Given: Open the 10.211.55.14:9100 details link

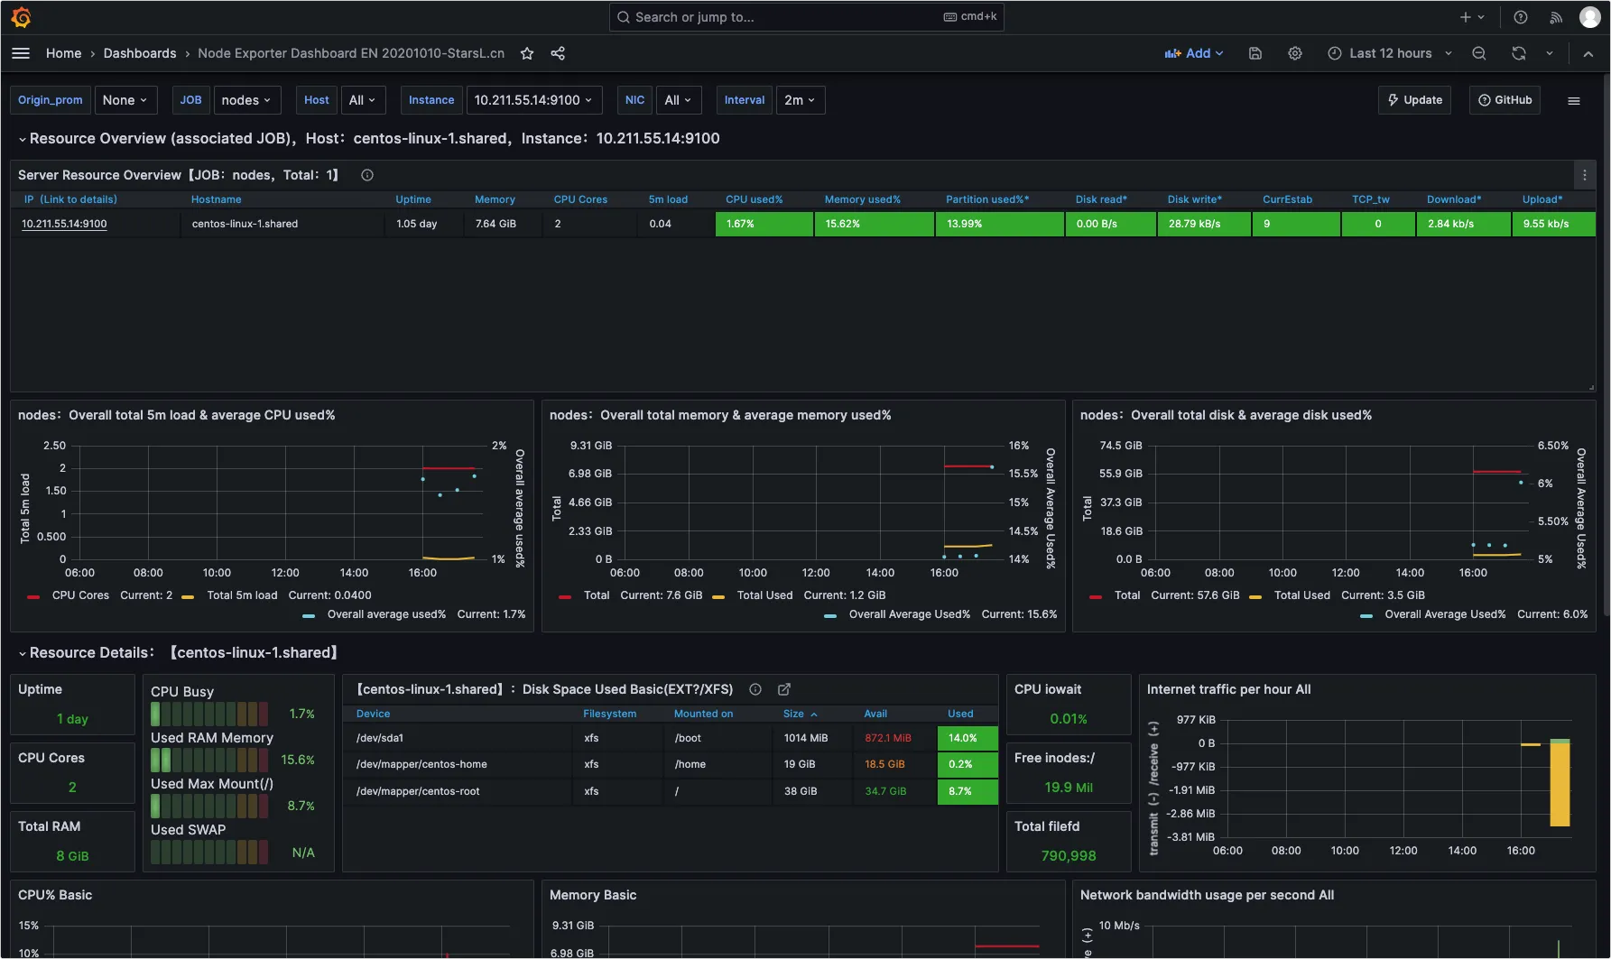Looking at the screenshot, I should tap(64, 224).
